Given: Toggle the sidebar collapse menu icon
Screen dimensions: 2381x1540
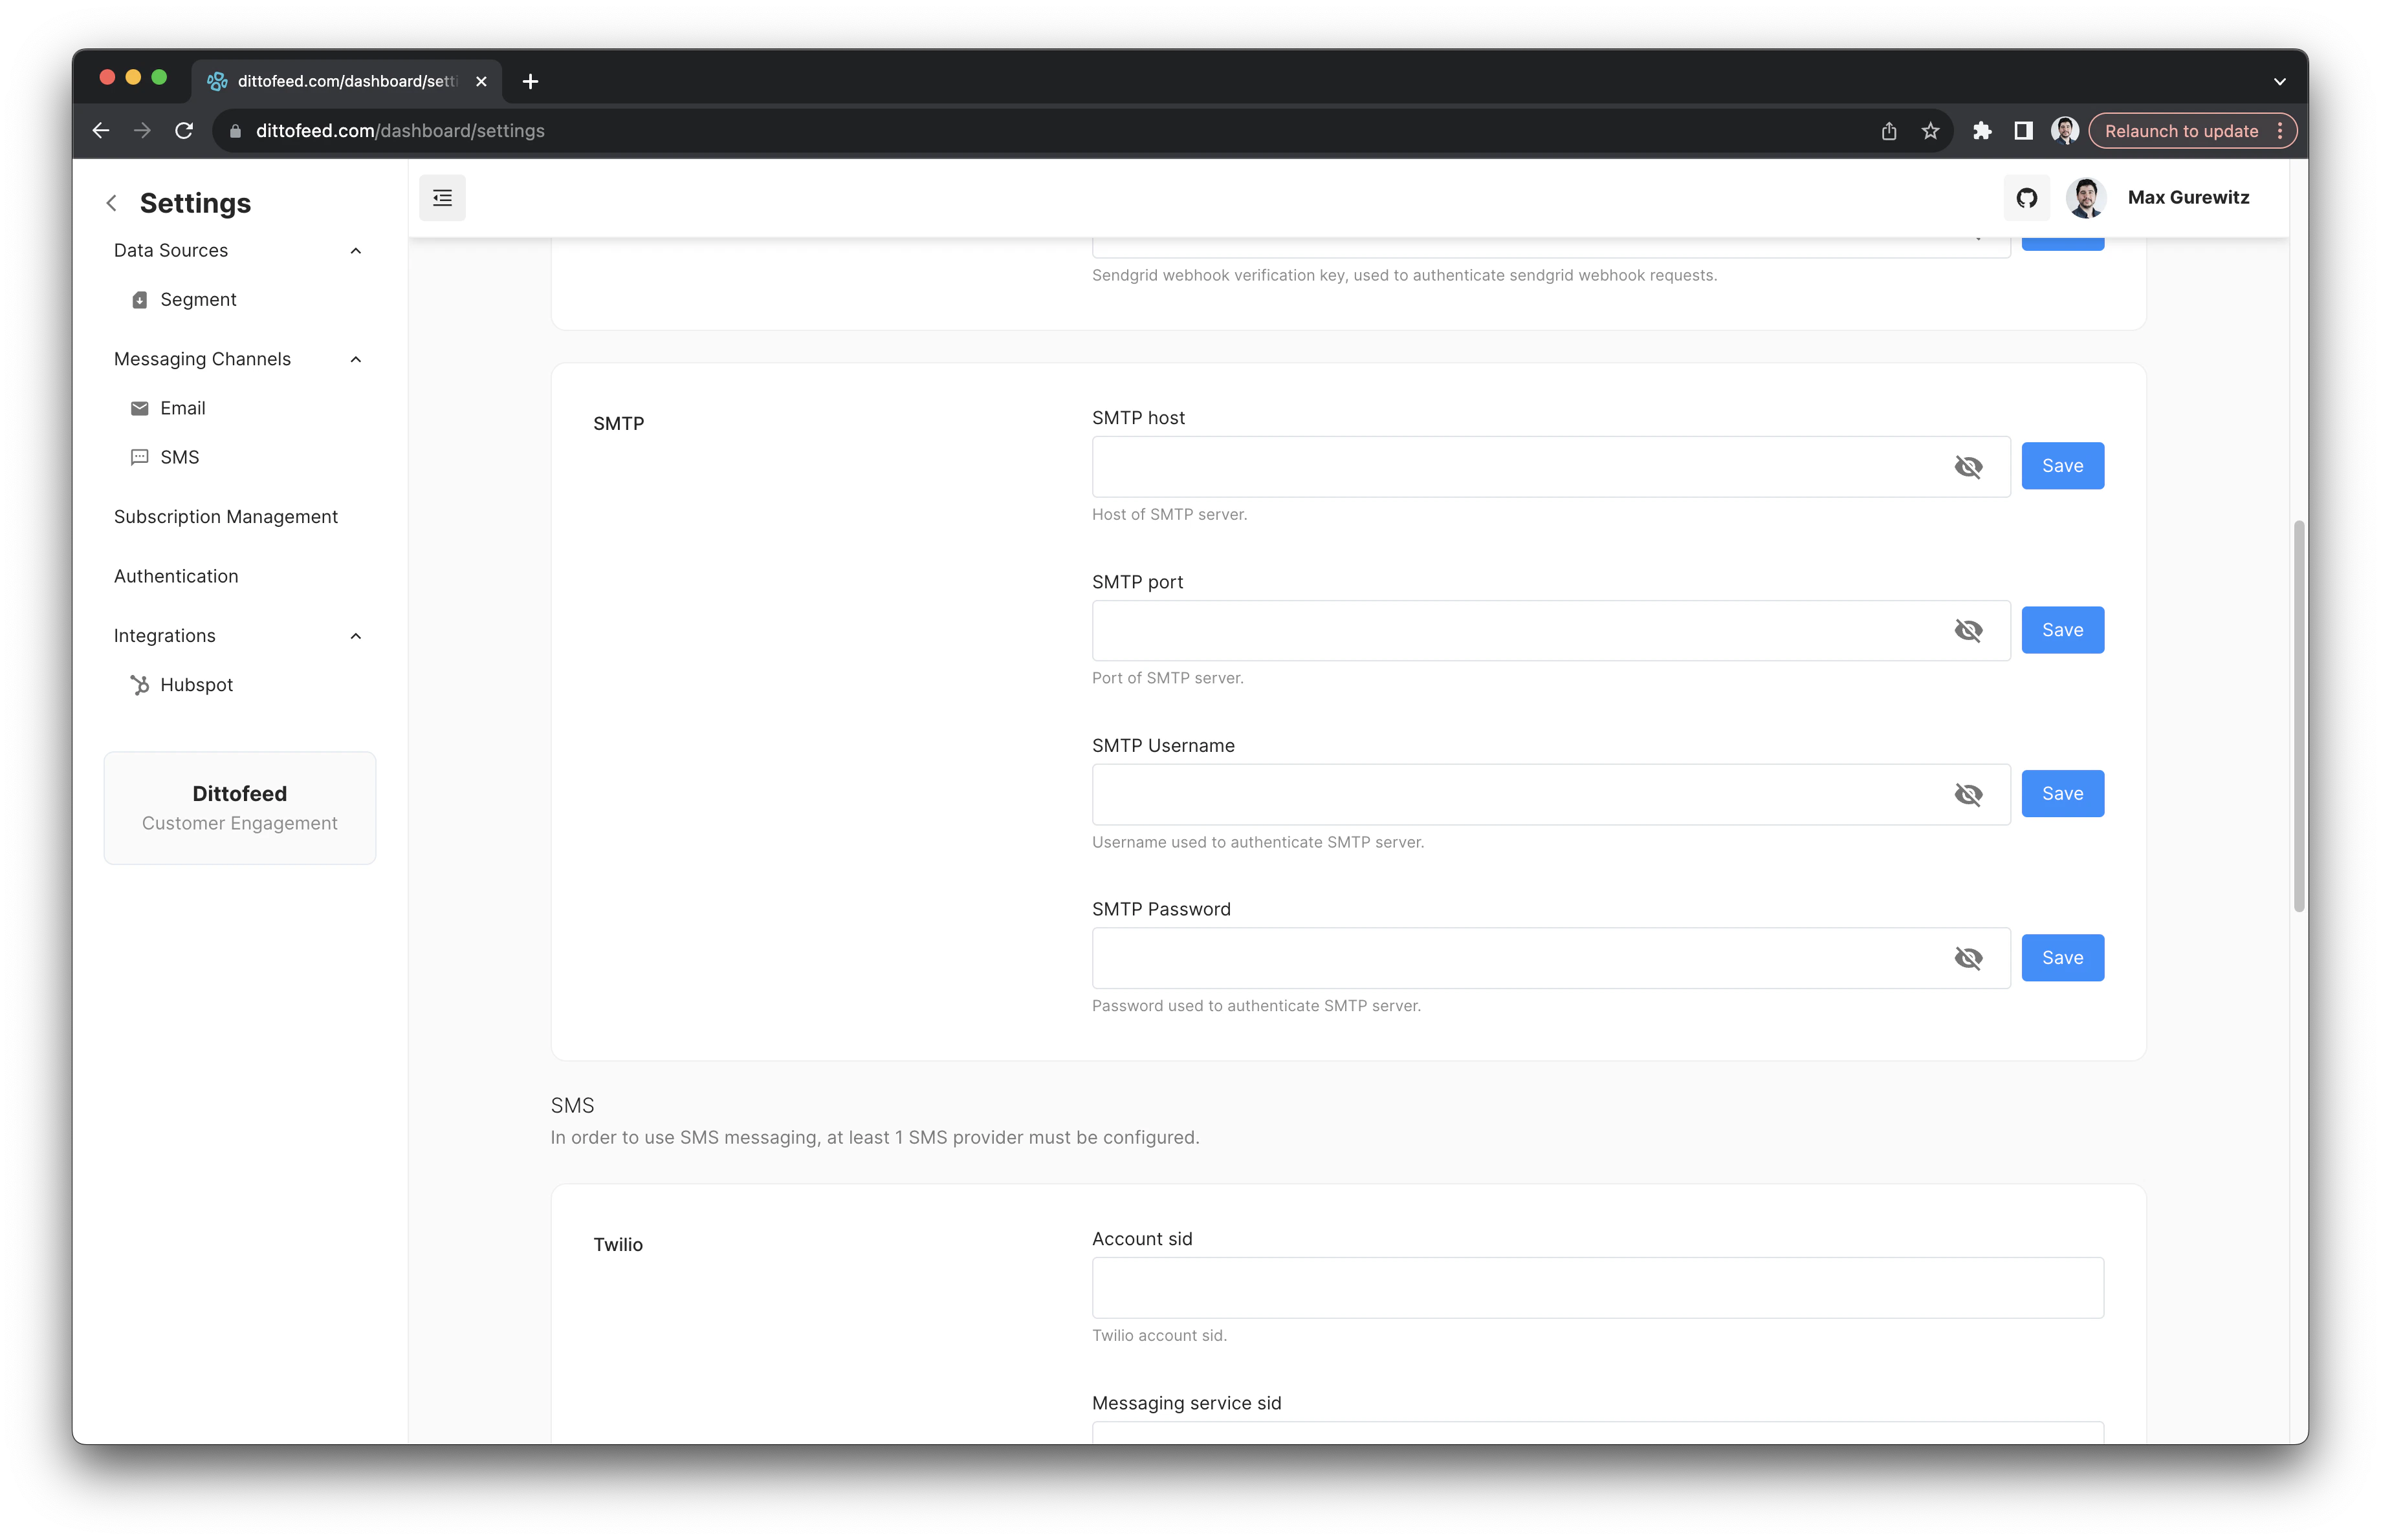Looking at the screenshot, I should pos(442,198).
